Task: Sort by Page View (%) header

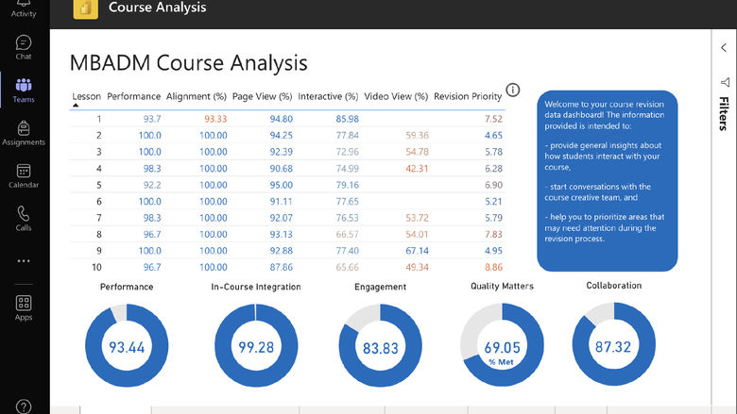Action: pyautogui.click(x=263, y=96)
